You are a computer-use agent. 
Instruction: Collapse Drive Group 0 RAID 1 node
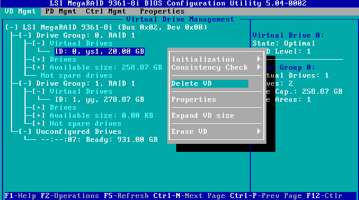pyautogui.click(x=25, y=35)
